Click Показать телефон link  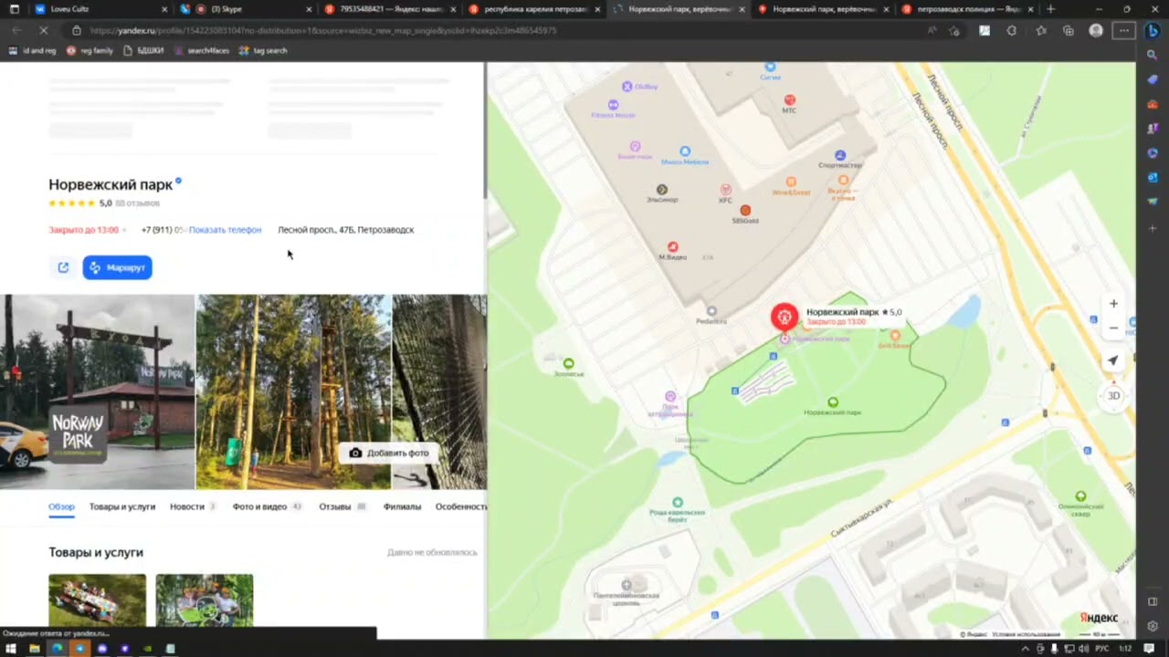pos(225,230)
